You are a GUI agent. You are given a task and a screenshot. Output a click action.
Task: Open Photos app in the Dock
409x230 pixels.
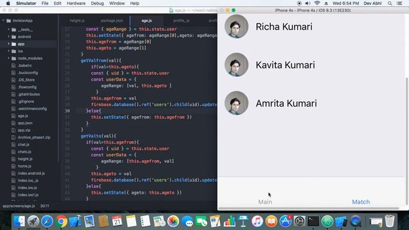(x=173, y=221)
